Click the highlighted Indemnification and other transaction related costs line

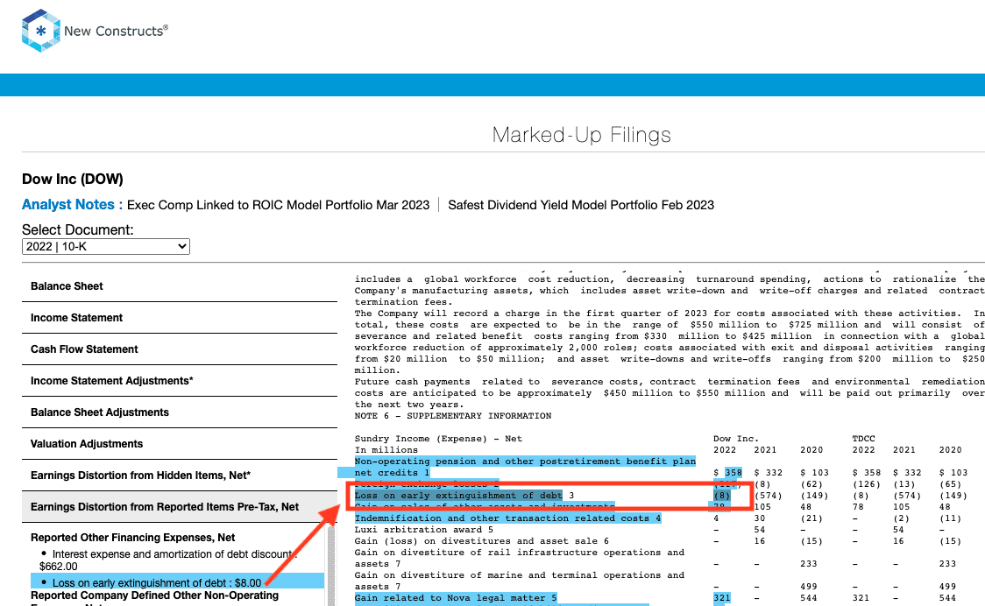pyautogui.click(x=507, y=518)
